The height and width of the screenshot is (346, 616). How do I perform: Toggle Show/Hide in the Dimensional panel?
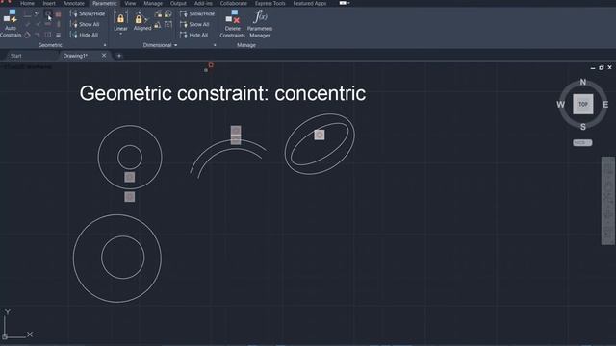coord(197,13)
